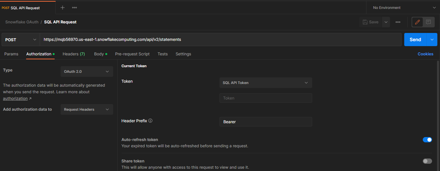Enable the Share token toggle
Viewport: 440px width, 171px height.
click(x=427, y=161)
